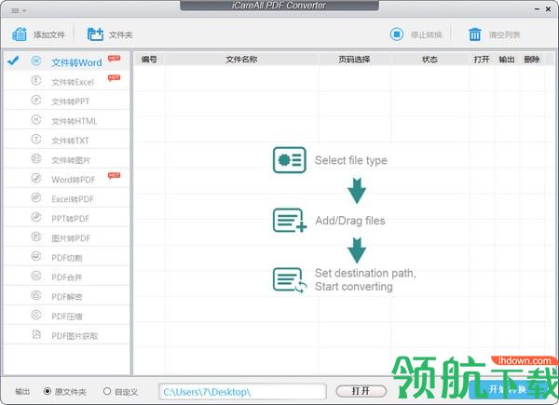Click the Add/Drag files icon
Viewport: 559px width, 405px height.
click(290, 220)
